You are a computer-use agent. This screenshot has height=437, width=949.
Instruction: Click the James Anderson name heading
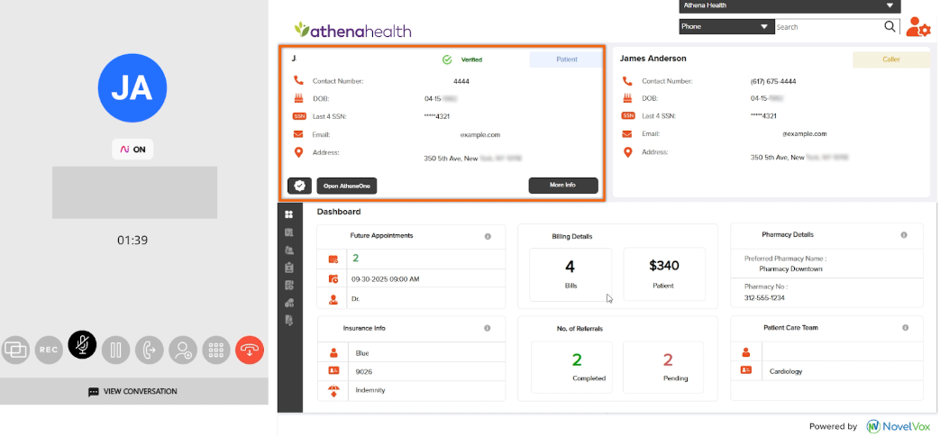[x=653, y=59]
